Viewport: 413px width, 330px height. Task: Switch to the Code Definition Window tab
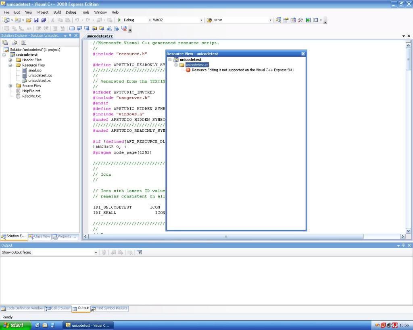click(22, 308)
